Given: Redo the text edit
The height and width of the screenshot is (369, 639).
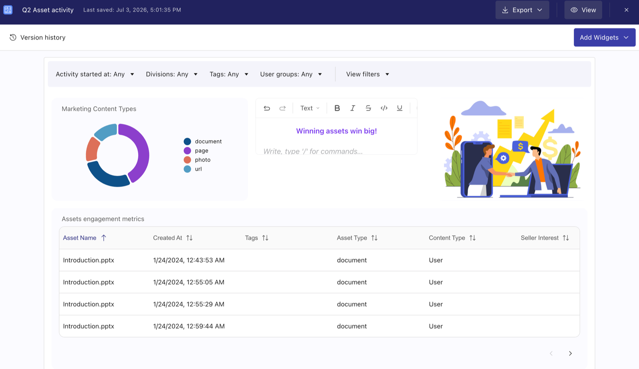Looking at the screenshot, I should pyautogui.click(x=282, y=108).
